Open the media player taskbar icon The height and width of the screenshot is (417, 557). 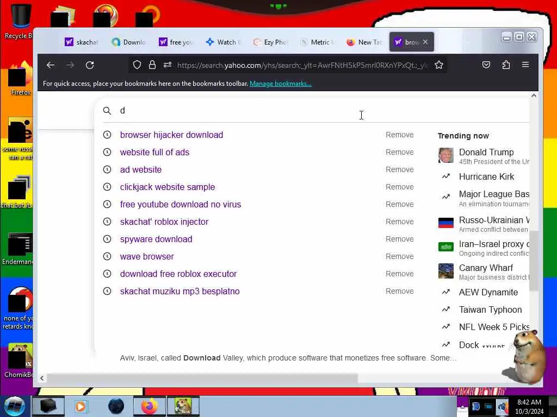pyautogui.click(x=81, y=406)
